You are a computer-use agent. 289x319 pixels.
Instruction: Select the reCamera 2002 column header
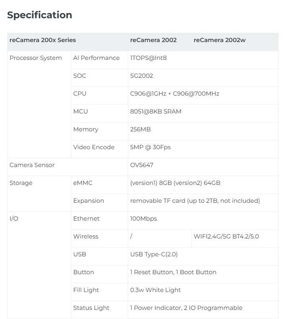coord(153,40)
